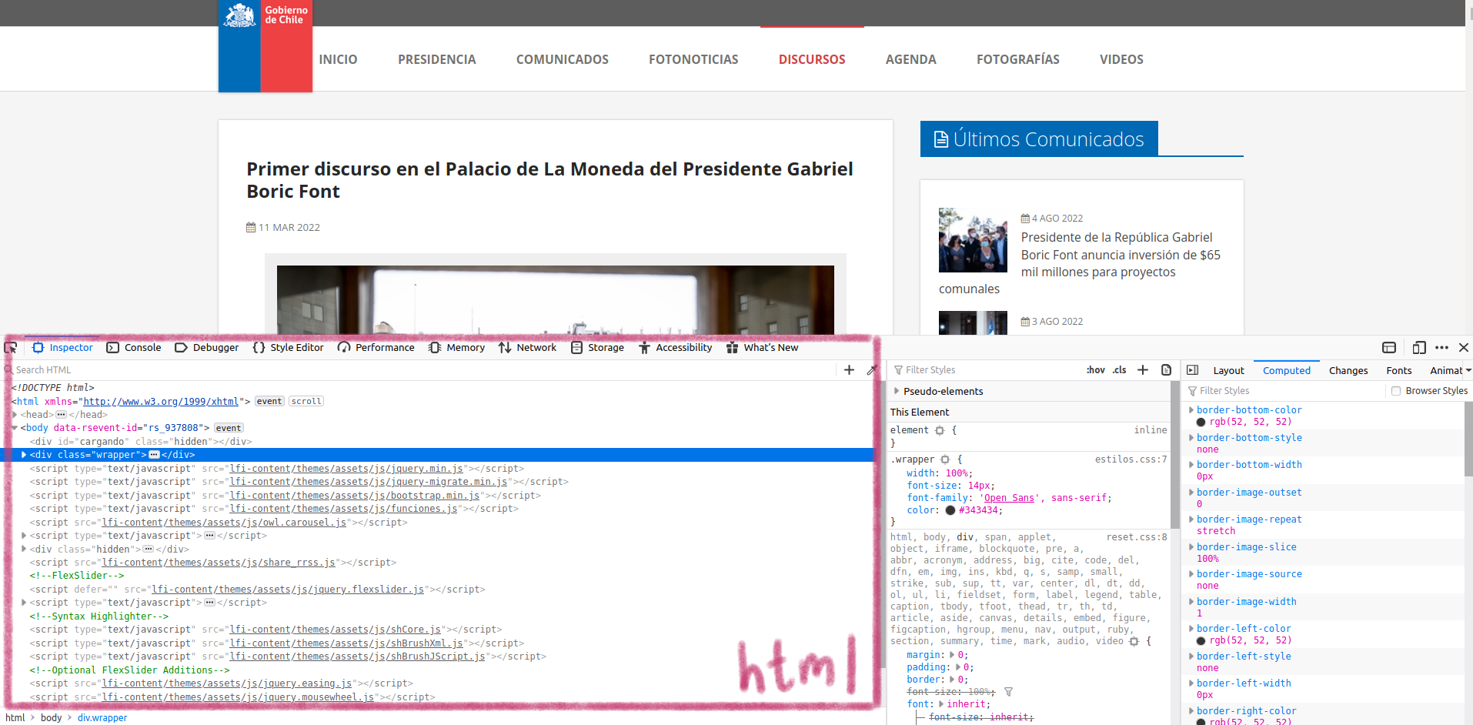Switch to the Console tab
Screen dimensions: 1473x725
[x=142, y=347]
